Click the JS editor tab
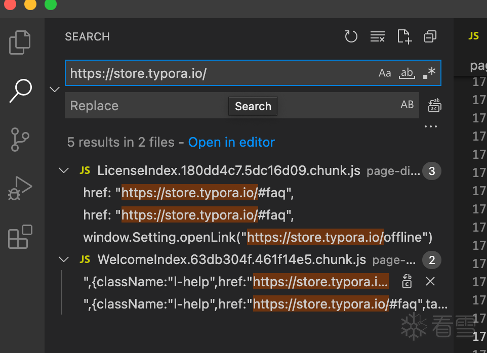The width and height of the screenshot is (487, 353). coord(473,36)
